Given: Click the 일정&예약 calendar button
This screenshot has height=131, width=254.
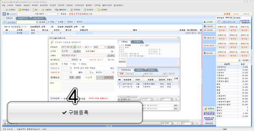Looking at the screenshot, I should pyautogui.click(x=12, y=14).
